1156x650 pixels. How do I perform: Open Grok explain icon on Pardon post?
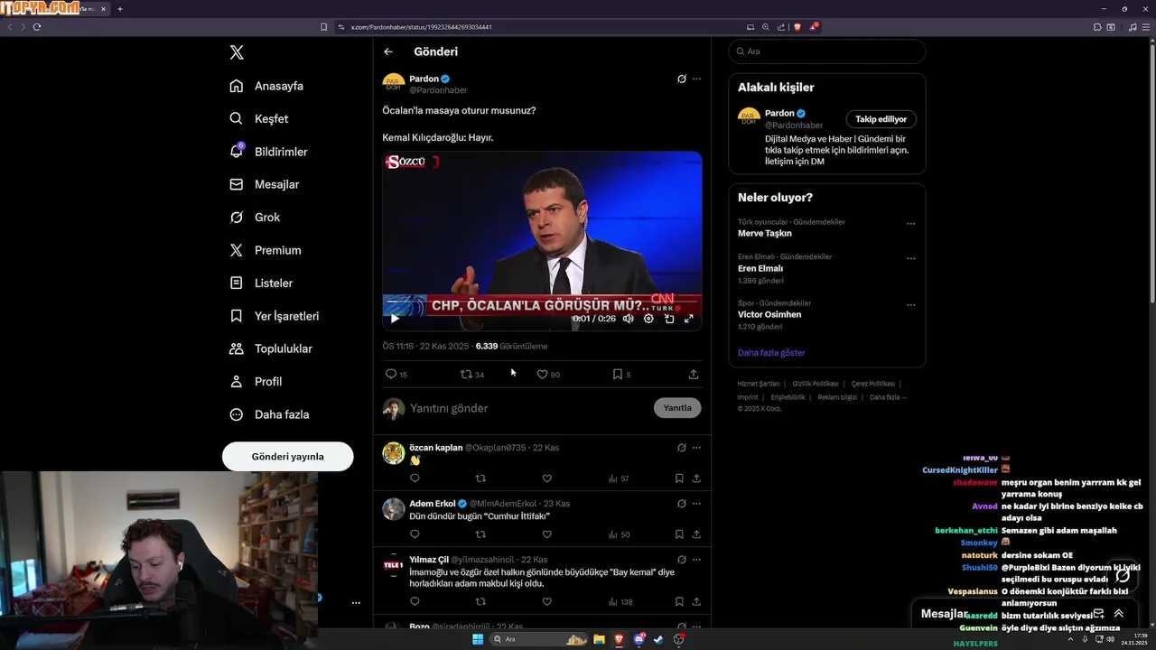pyautogui.click(x=682, y=79)
